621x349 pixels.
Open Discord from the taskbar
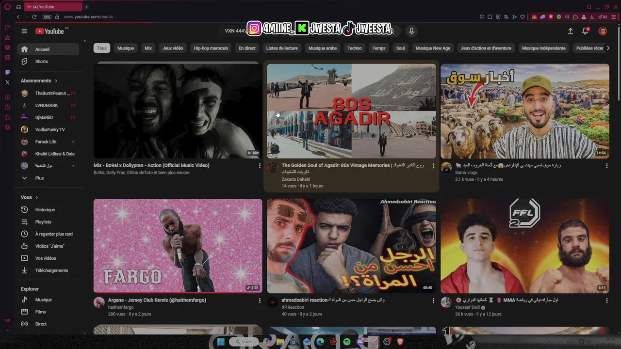pyautogui.click(x=360, y=342)
